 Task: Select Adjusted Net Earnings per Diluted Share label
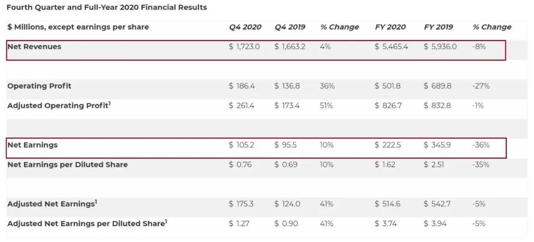click(x=87, y=223)
